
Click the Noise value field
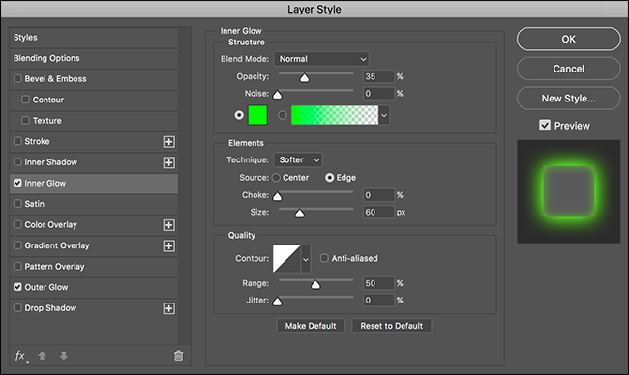(378, 94)
